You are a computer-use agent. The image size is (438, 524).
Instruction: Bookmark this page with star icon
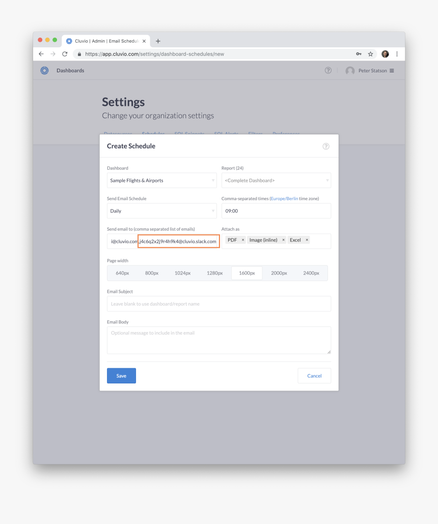click(x=371, y=54)
